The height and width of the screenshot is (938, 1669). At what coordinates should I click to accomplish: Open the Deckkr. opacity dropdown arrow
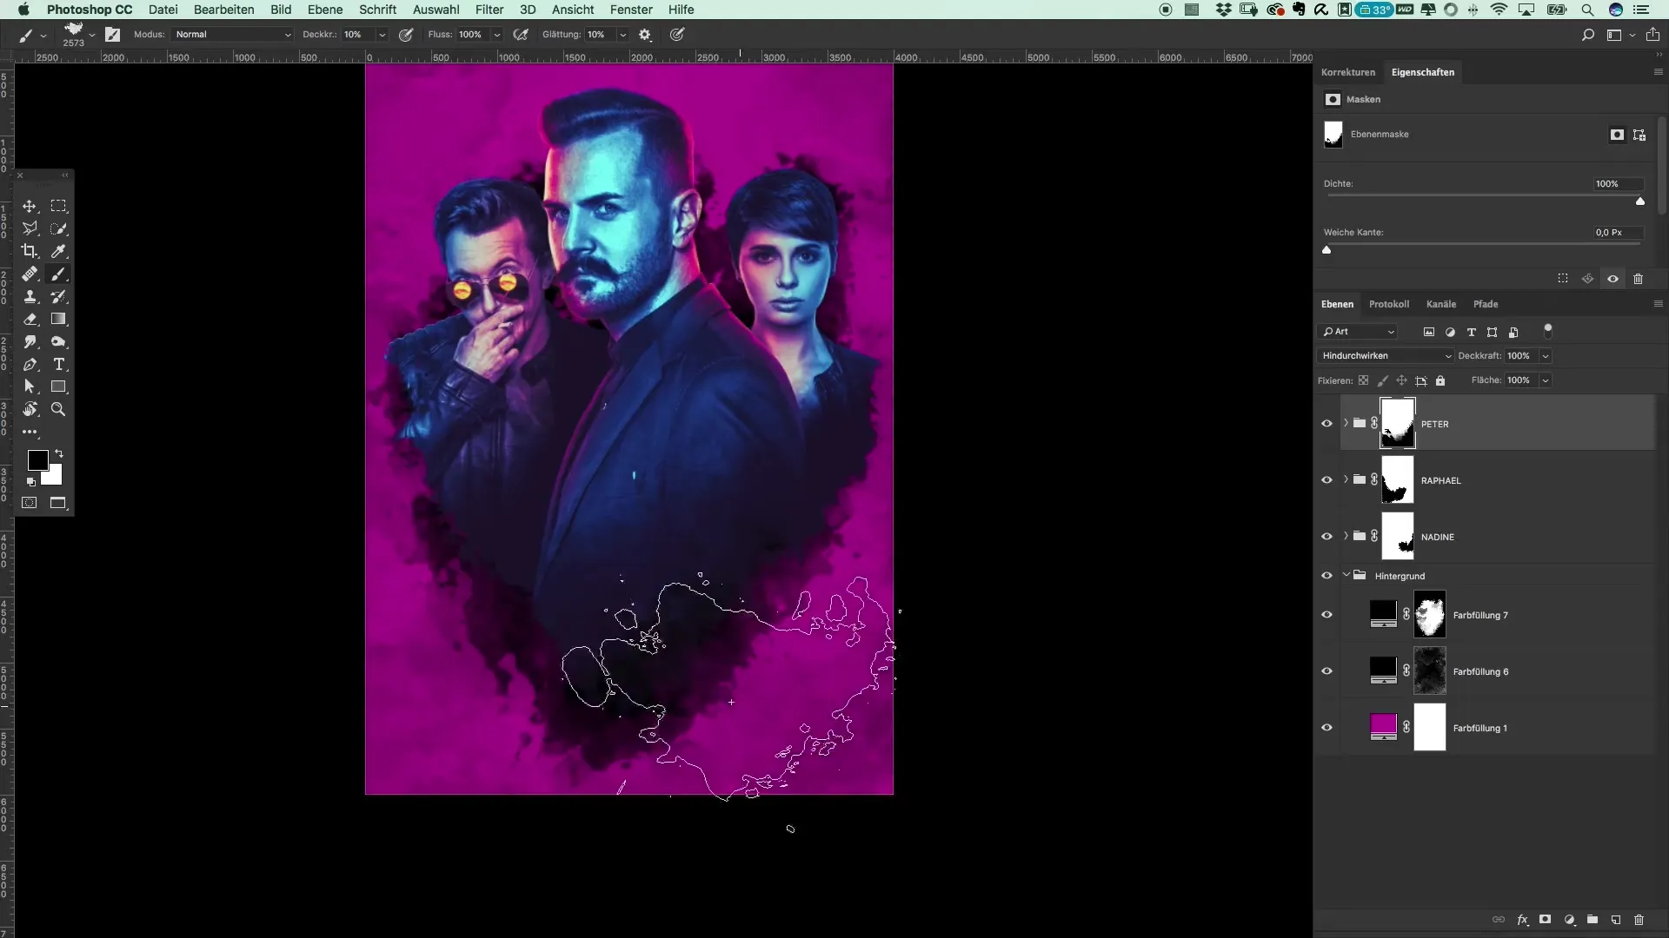[382, 35]
